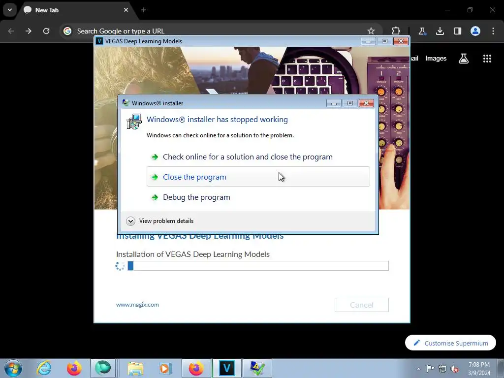This screenshot has height=378, width=504.
Task: Open the Action Center flag tray icon
Action: tap(430, 369)
